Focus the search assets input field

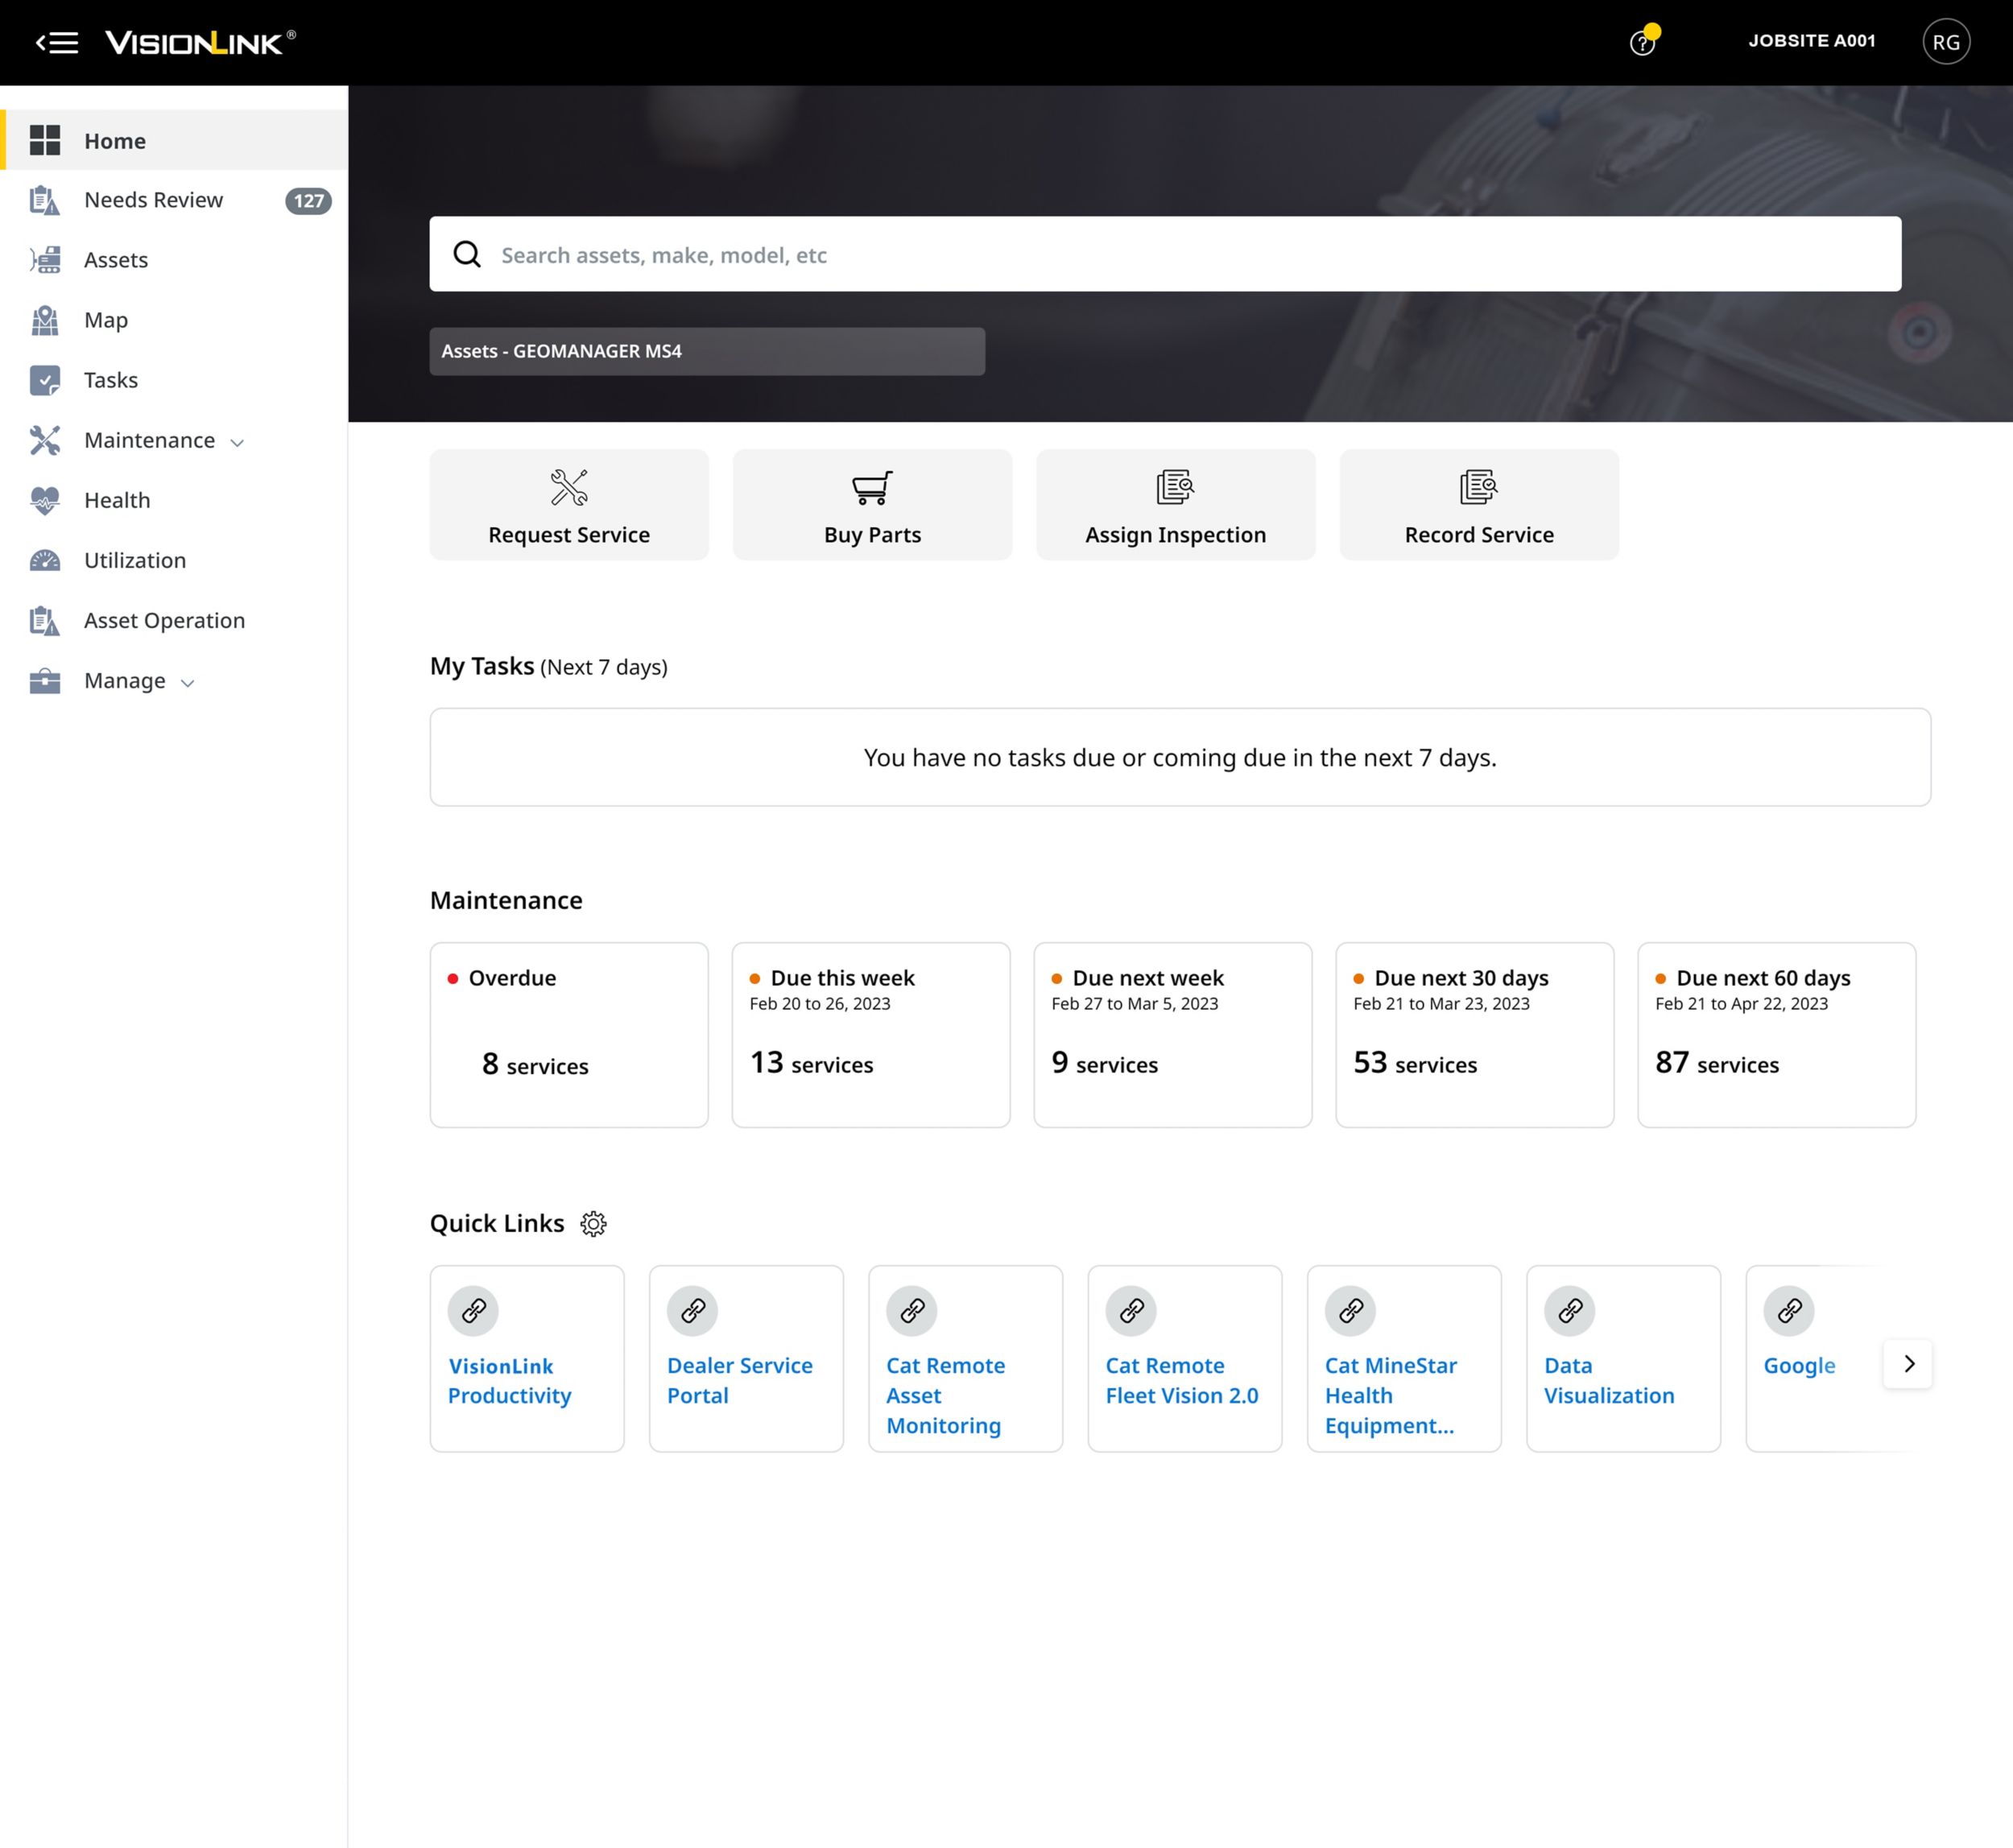click(x=1180, y=255)
